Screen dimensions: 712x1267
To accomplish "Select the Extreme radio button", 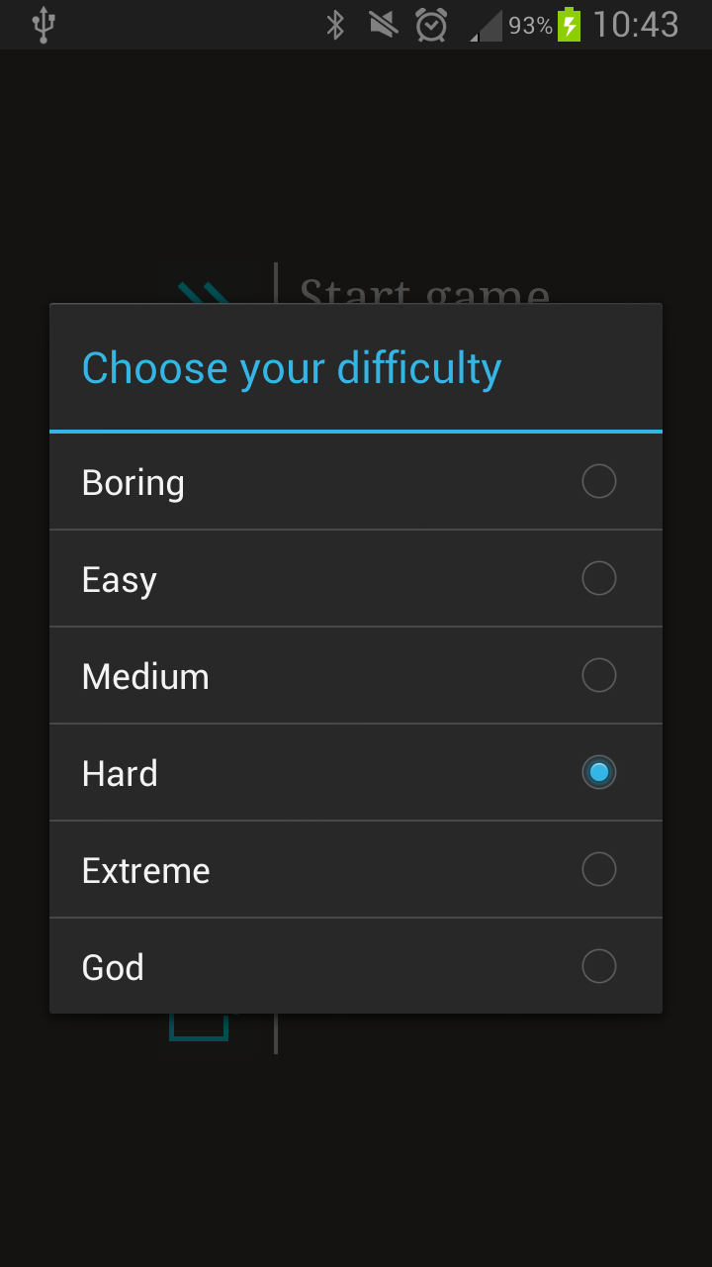I will pyautogui.click(x=599, y=870).
